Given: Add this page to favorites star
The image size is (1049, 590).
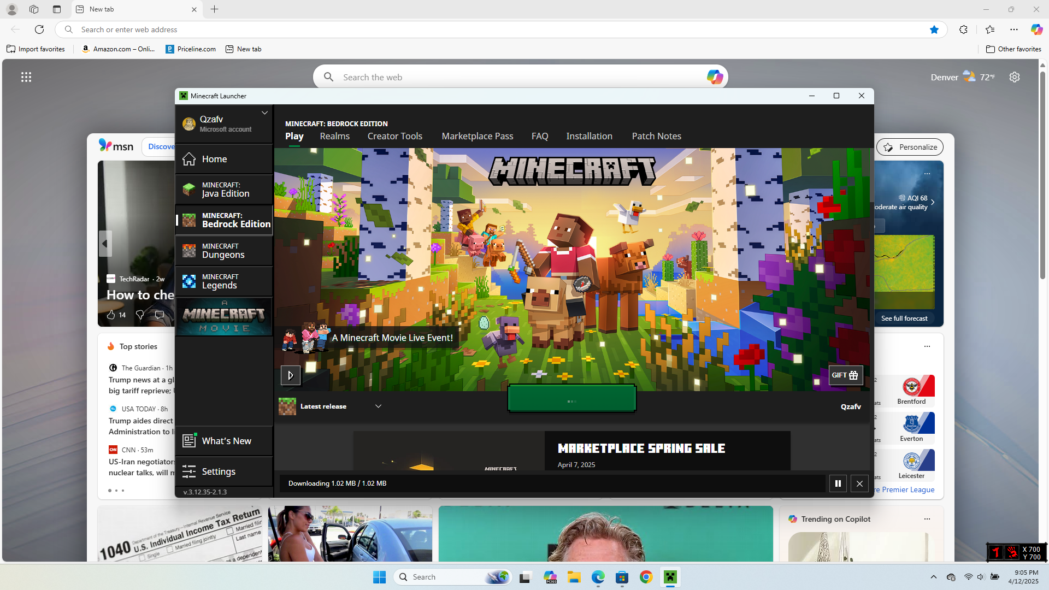Looking at the screenshot, I should click(934, 29).
